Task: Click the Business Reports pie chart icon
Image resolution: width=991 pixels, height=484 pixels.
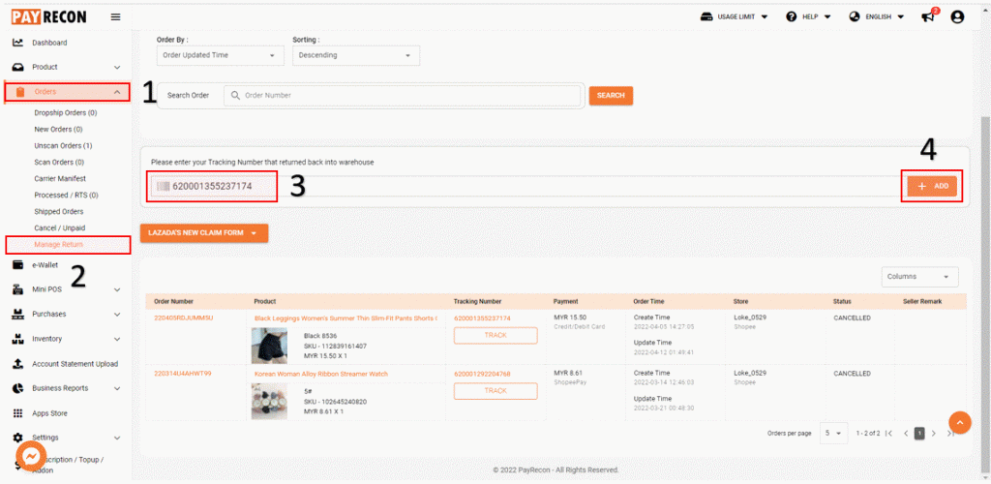Action: pos(18,388)
